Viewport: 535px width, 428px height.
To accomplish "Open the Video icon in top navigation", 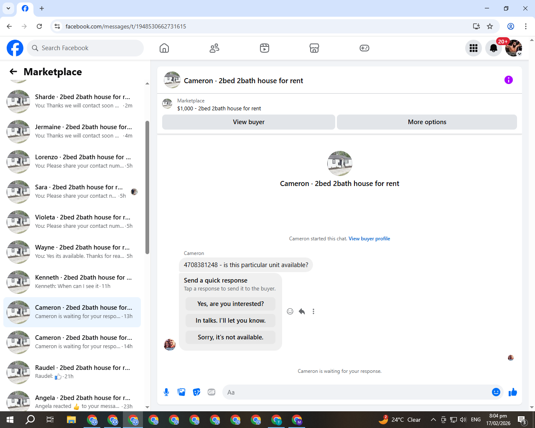I will (x=265, y=48).
